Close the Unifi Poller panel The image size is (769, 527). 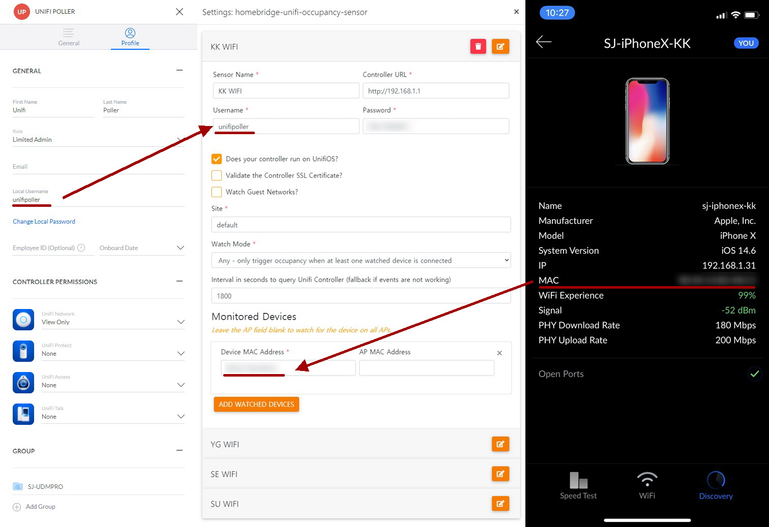pos(180,12)
